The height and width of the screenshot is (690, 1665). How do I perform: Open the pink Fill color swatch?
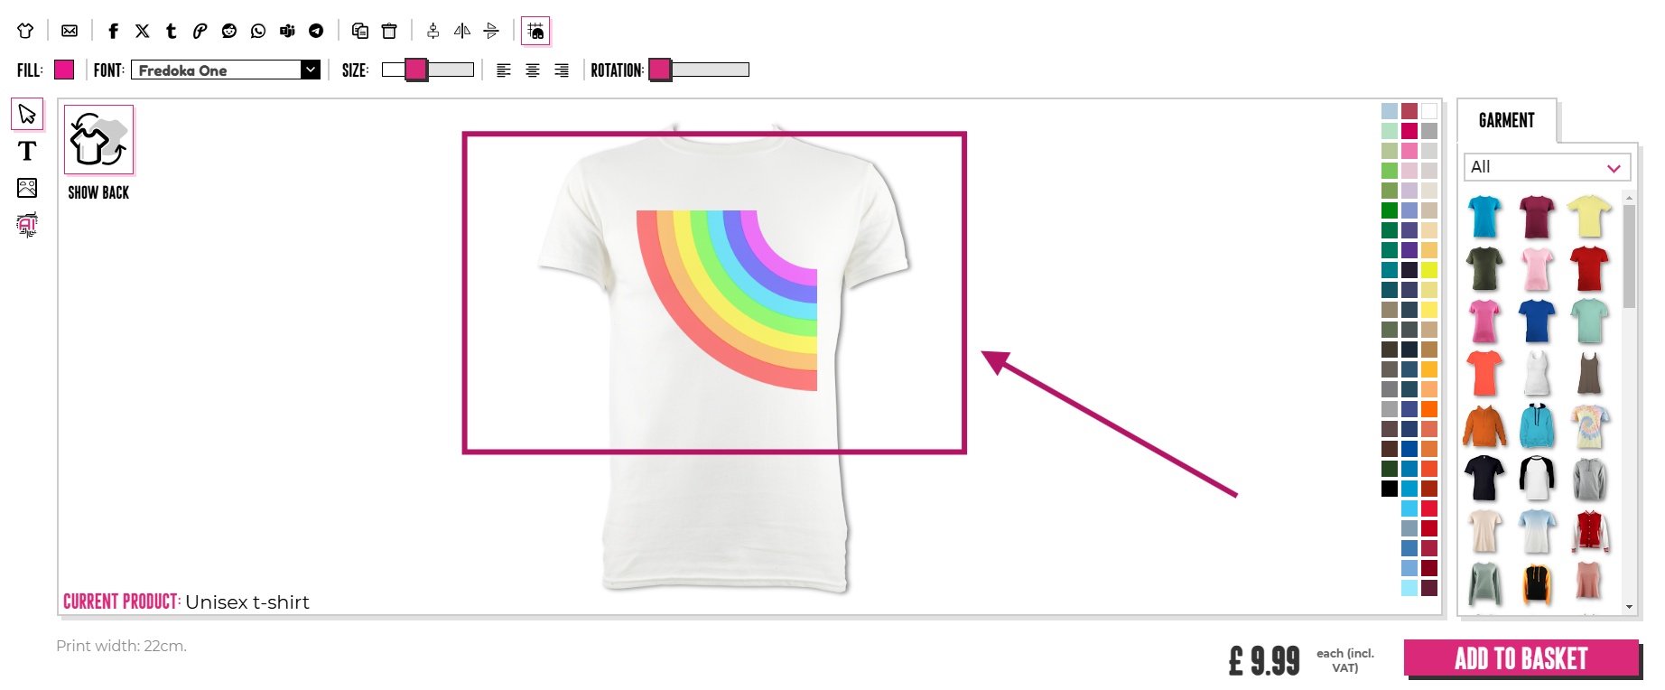64,70
